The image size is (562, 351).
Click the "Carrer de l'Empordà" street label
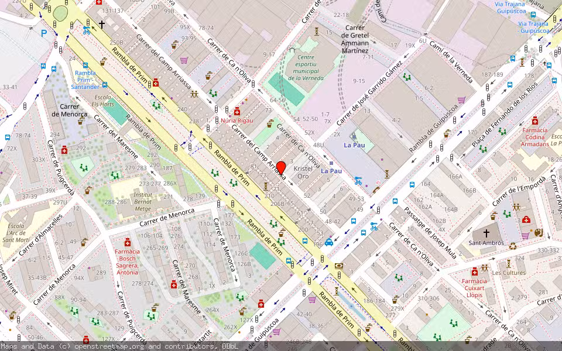point(519,191)
